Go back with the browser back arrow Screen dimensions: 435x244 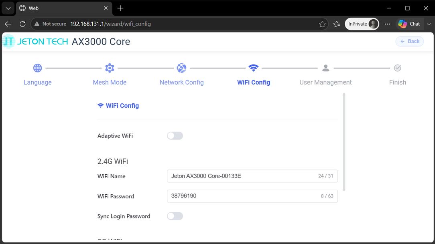point(8,24)
